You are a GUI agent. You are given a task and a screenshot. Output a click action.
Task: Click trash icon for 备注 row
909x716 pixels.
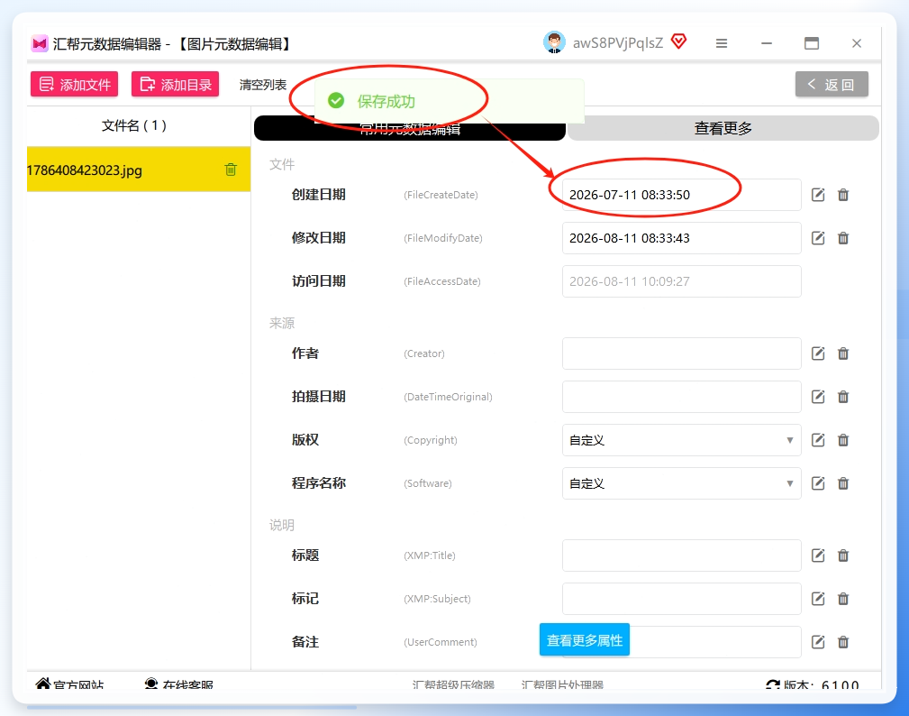pyautogui.click(x=843, y=642)
